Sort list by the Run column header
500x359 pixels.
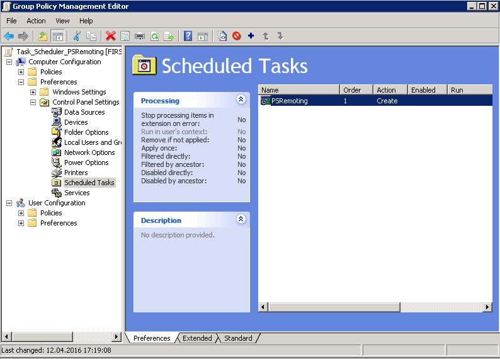coord(470,90)
